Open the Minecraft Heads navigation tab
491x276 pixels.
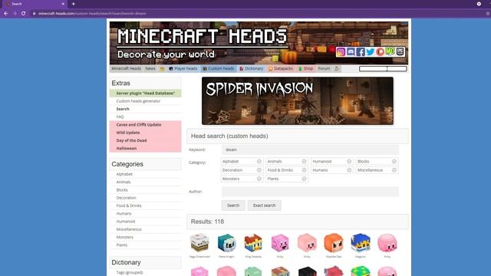[126, 68]
